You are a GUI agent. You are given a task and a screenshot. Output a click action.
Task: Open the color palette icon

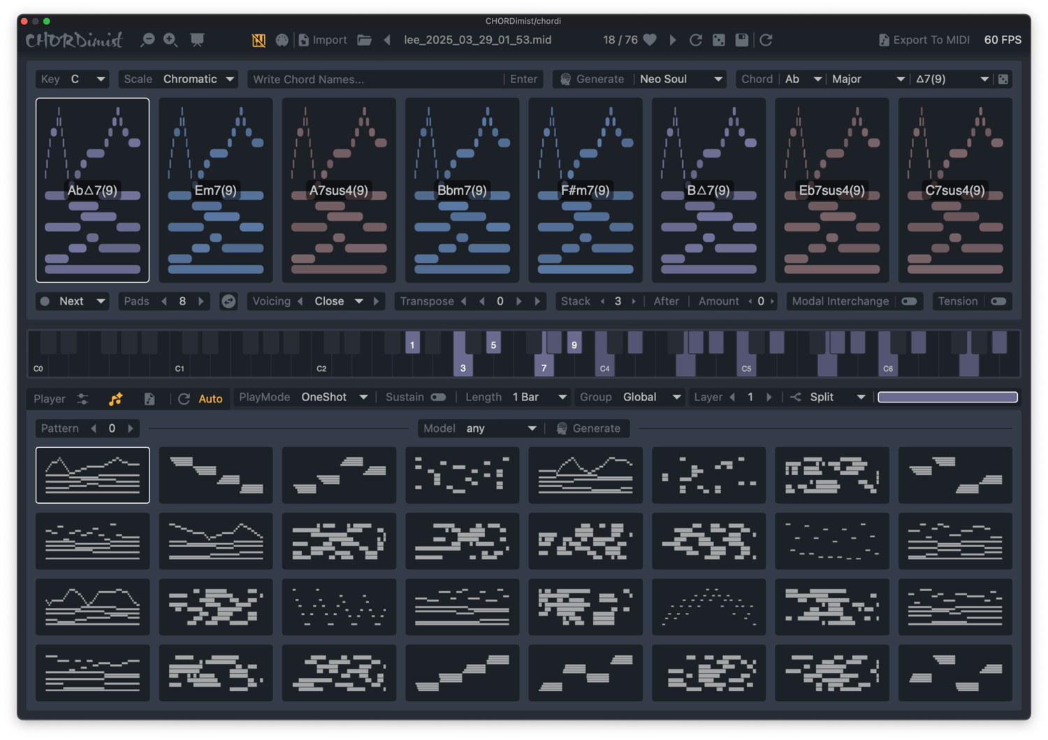[x=282, y=40]
